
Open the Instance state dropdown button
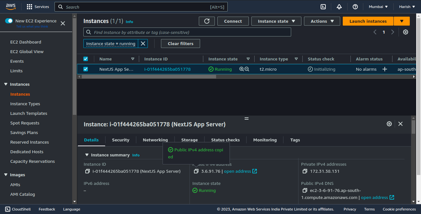276,21
